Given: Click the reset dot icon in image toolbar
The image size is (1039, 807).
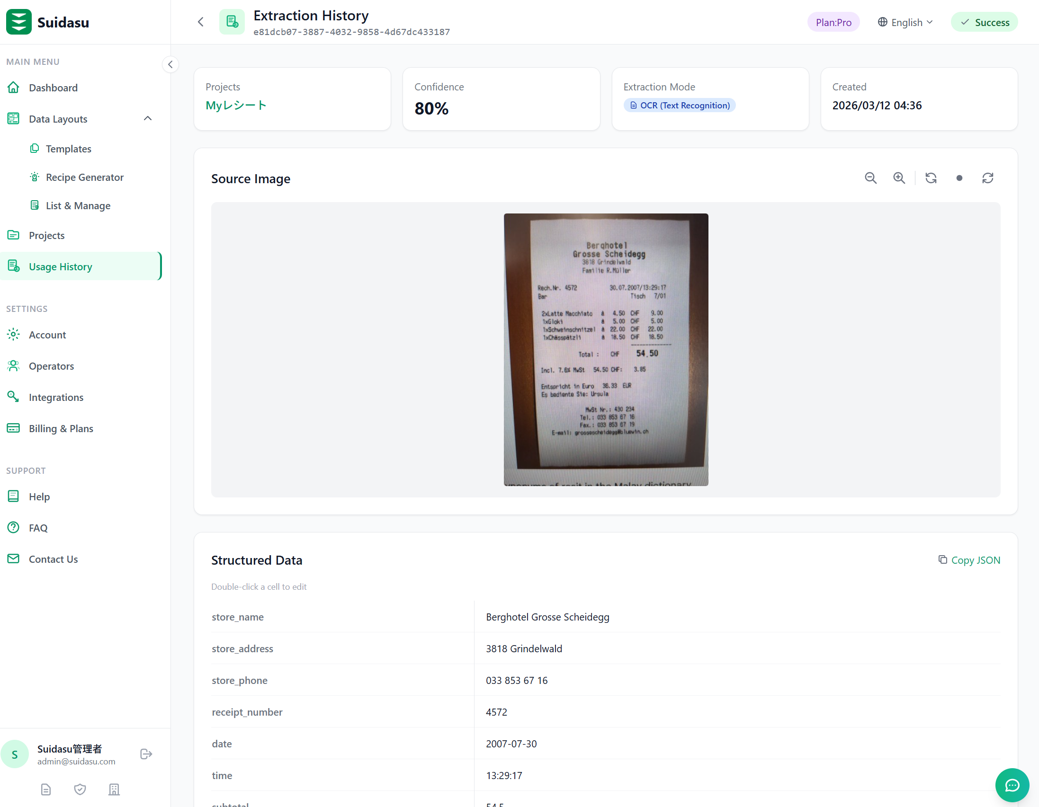Looking at the screenshot, I should pyautogui.click(x=959, y=178).
